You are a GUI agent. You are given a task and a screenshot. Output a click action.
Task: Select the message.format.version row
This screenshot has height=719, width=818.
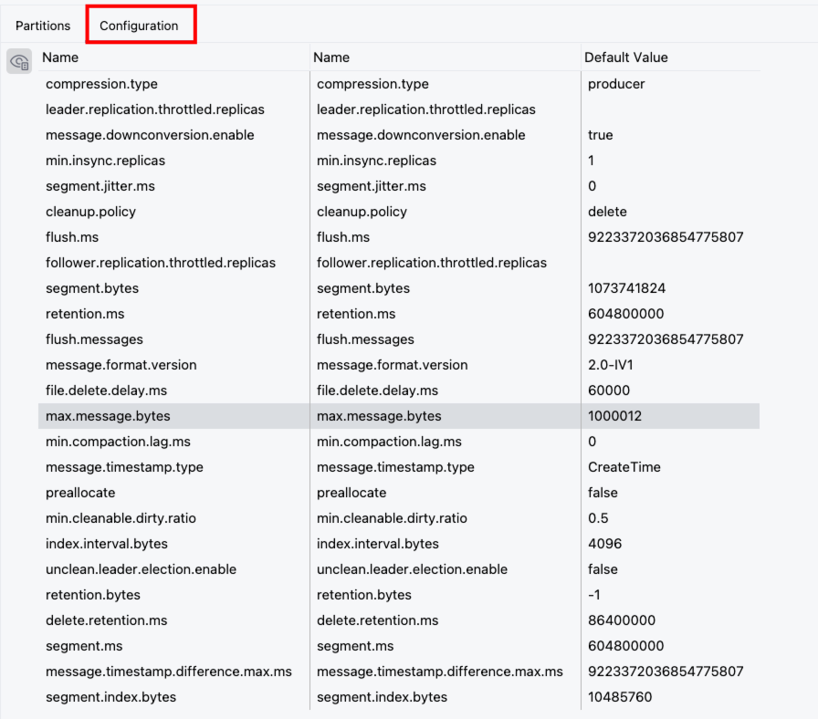click(121, 365)
